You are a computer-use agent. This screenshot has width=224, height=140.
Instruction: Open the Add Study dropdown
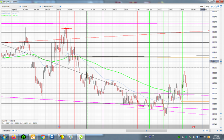coord(8,131)
